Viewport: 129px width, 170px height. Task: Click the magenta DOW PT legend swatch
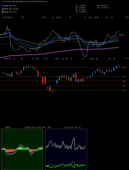[3, 12]
